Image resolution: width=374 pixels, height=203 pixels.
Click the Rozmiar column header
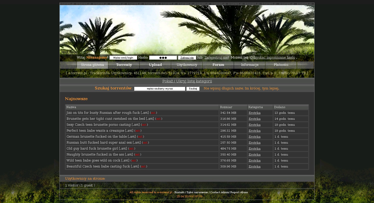pyautogui.click(x=226, y=107)
